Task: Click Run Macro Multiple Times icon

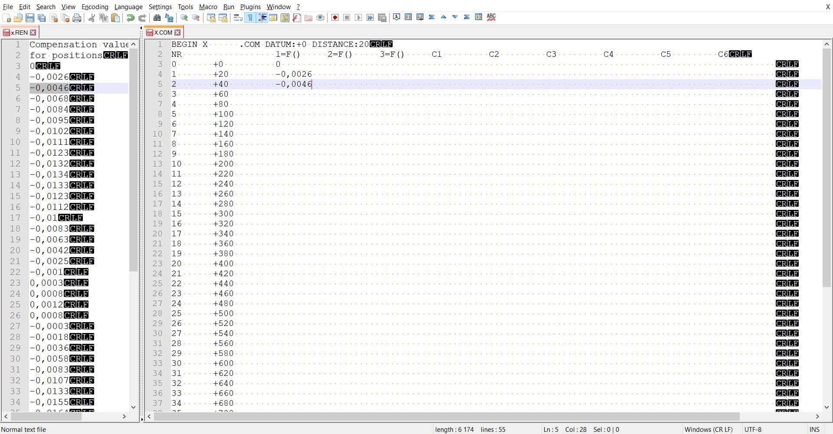Action: pos(370,18)
